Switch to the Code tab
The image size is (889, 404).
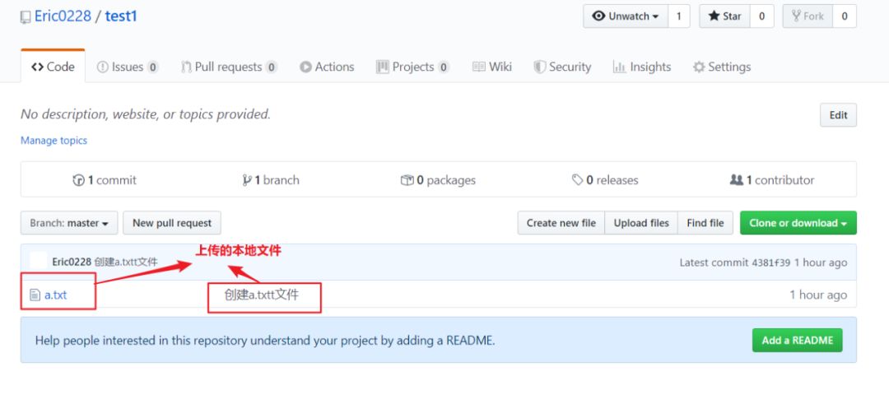(x=53, y=67)
